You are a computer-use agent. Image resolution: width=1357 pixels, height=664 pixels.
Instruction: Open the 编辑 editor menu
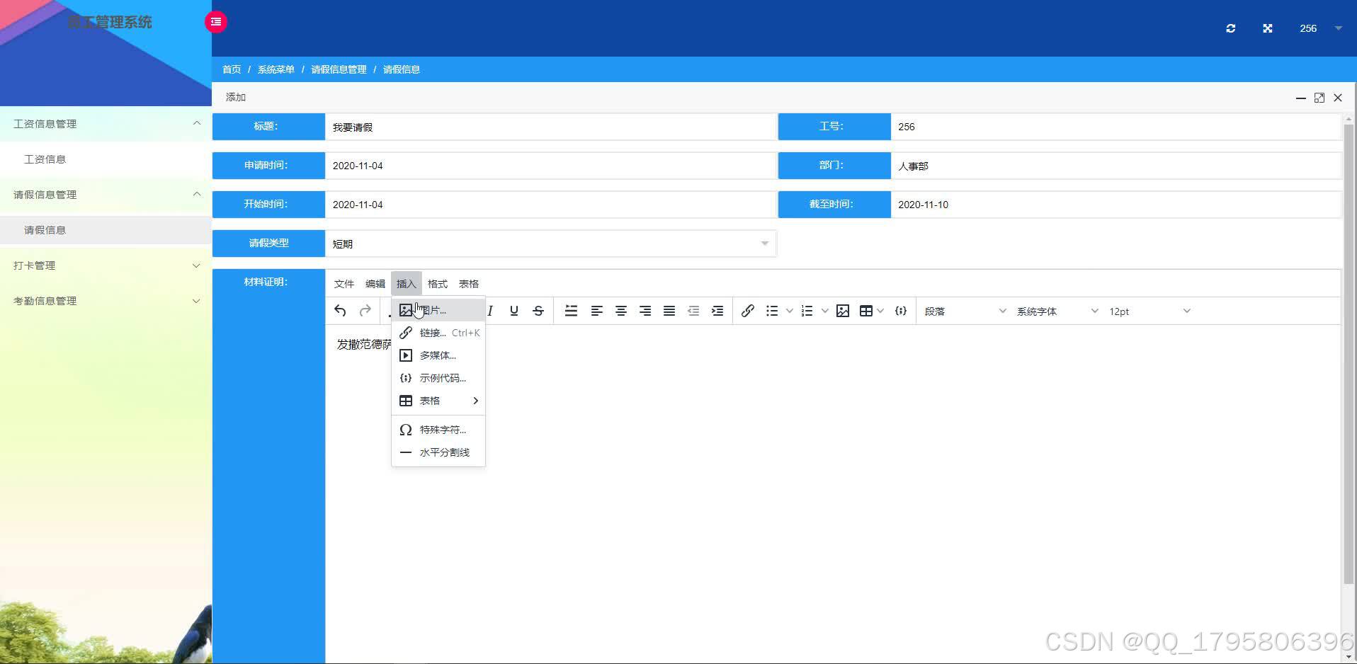pyautogui.click(x=375, y=284)
